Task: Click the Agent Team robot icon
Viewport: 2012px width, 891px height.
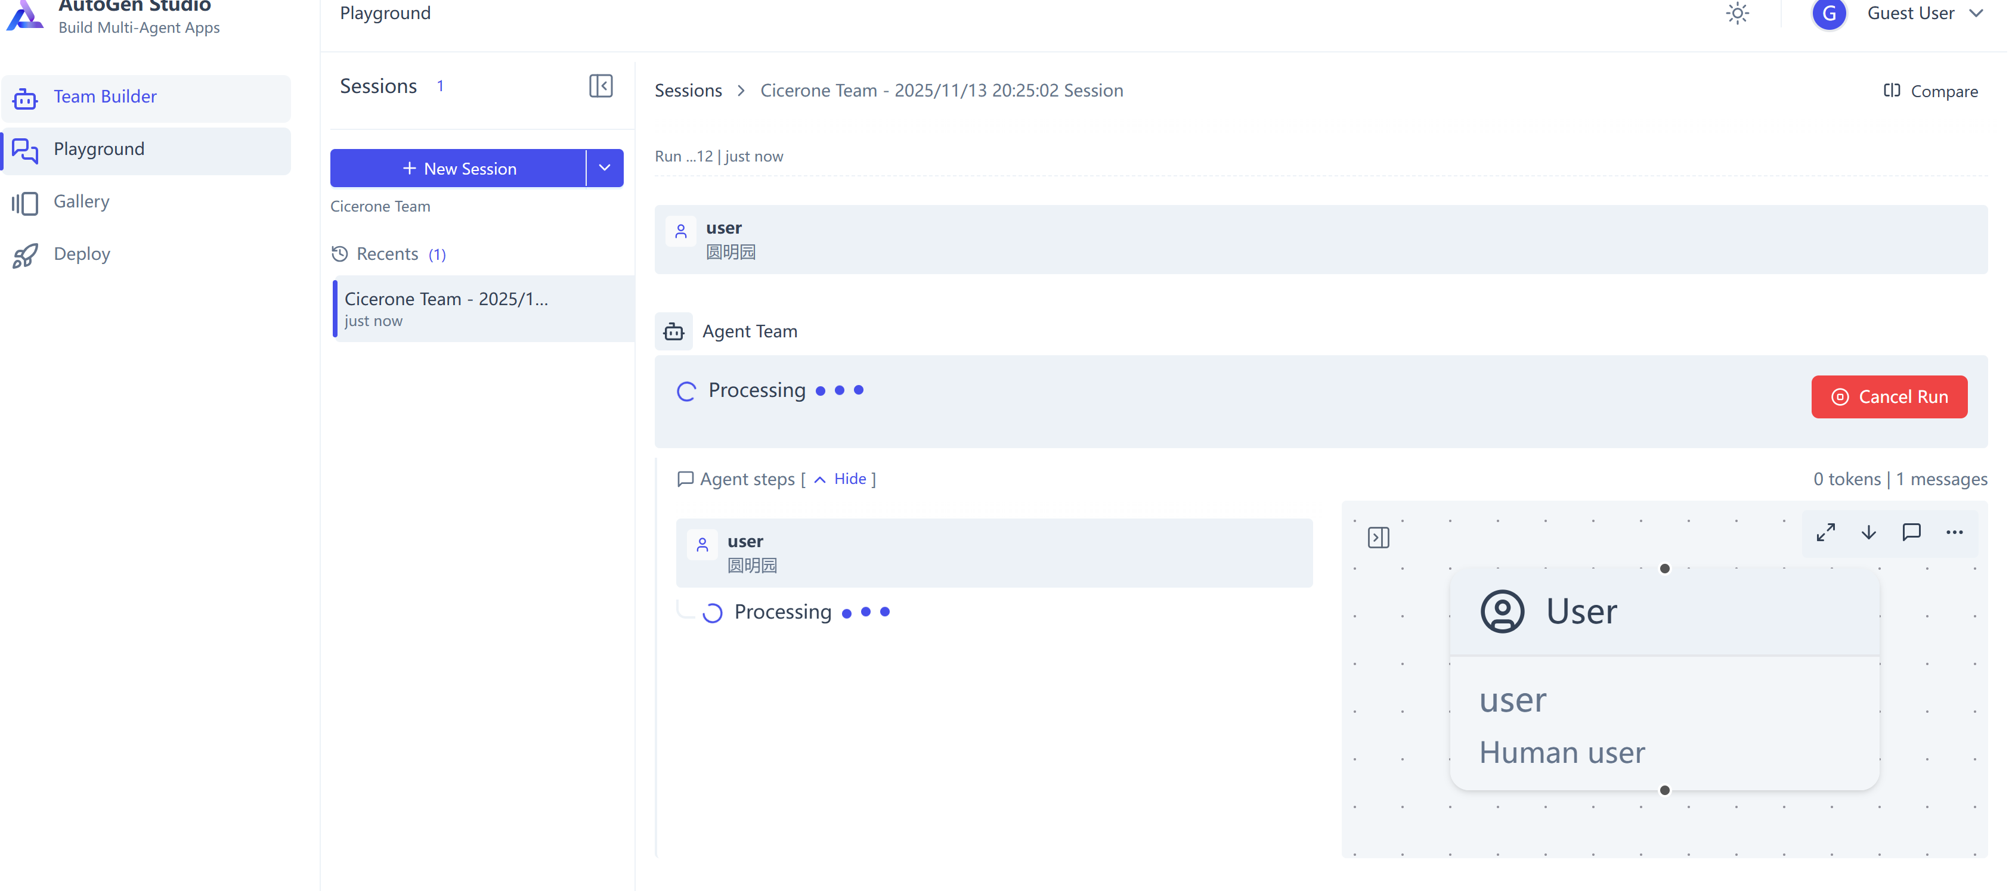Action: coord(674,332)
